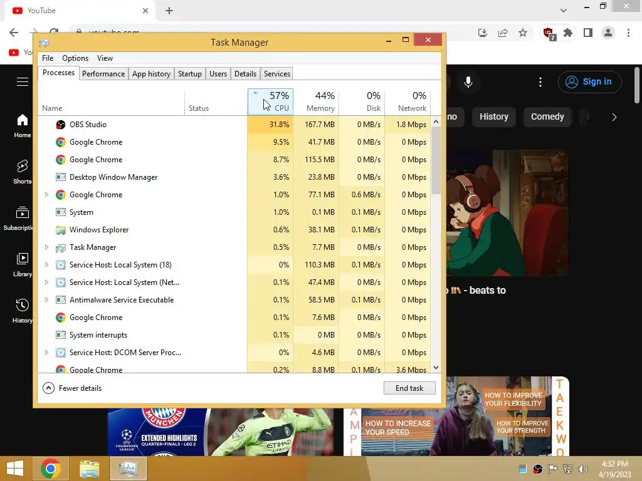Click the OBS Studio process icon
This screenshot has width=642, height=481.
coord(61,125)
